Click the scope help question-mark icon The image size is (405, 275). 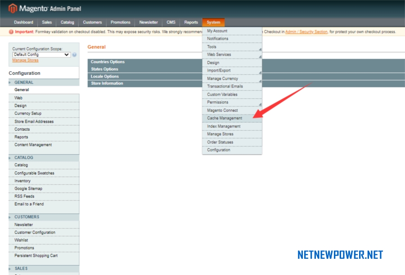pos(74,55)
